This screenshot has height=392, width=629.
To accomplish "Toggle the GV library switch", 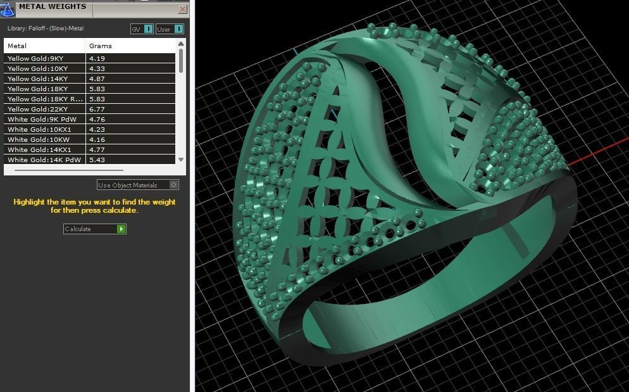I will click(x=142, y=29).
